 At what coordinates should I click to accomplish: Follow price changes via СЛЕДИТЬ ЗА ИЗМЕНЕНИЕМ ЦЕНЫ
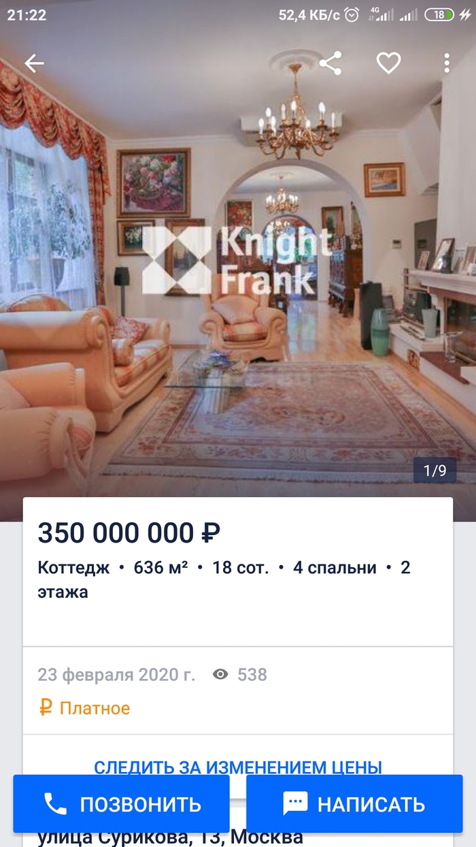coord(237,767)
